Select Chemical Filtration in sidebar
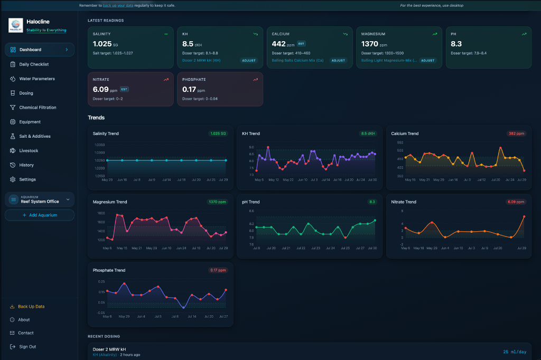Viewport: 541px width, 360px height. click(40, 108)
